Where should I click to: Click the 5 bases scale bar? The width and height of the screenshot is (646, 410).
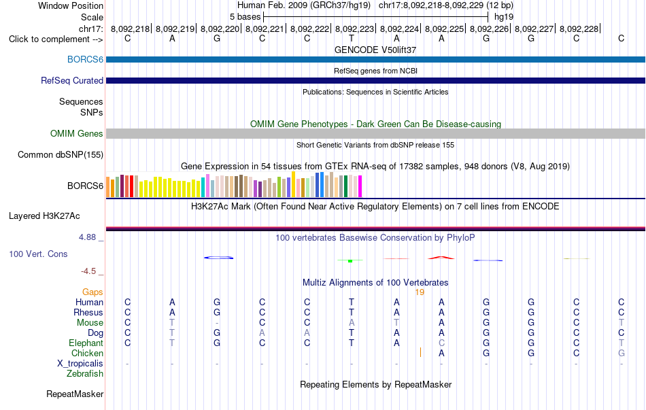pyautogui.click(x=375, y=17)
